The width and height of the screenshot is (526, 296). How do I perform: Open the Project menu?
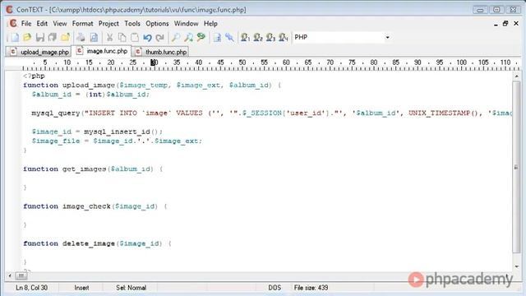(108, 24)
